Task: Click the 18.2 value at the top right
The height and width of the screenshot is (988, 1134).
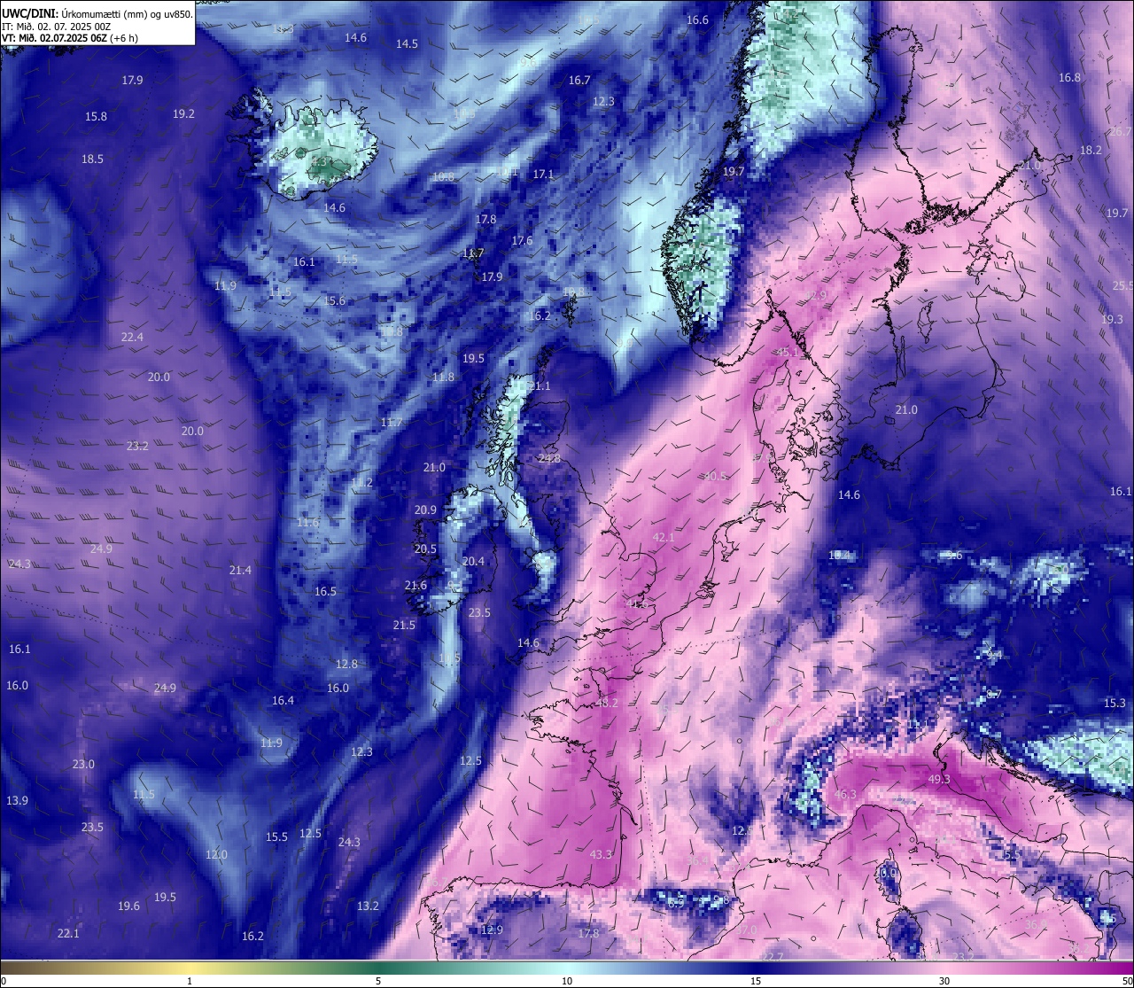Action: tap(1091, 151)
